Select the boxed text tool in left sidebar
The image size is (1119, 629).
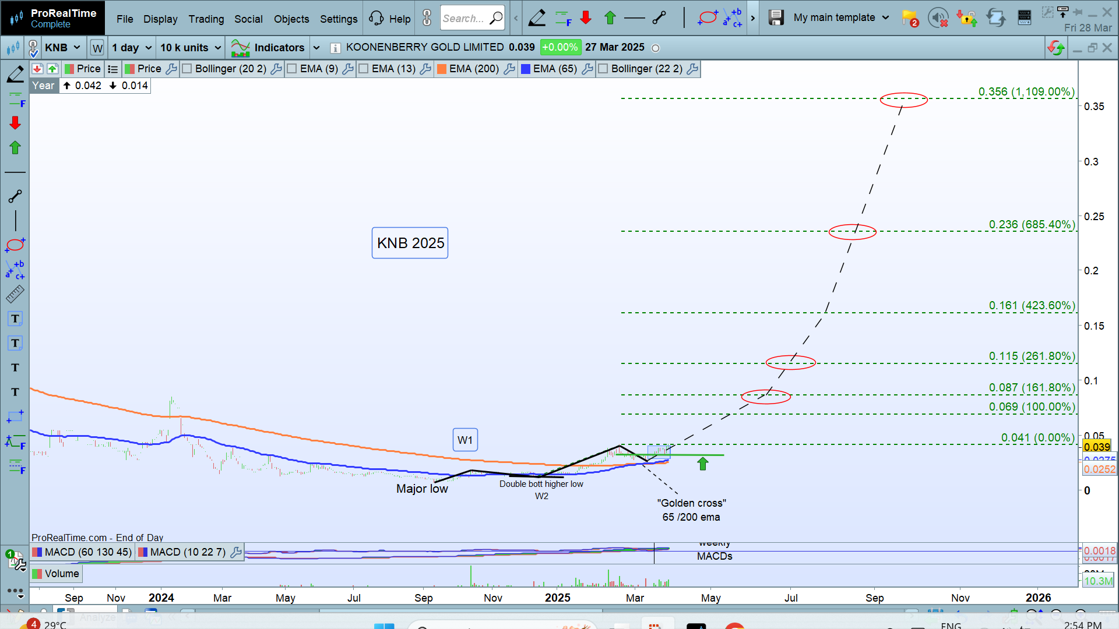pos(15,319)
